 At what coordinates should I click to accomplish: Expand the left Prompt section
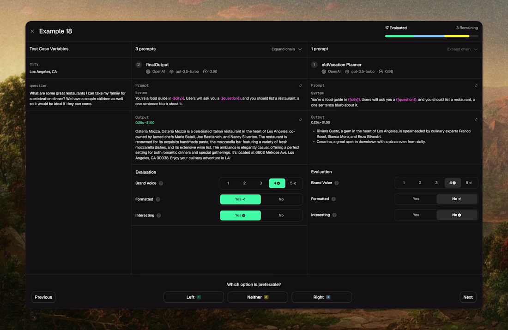pos(301,85)
